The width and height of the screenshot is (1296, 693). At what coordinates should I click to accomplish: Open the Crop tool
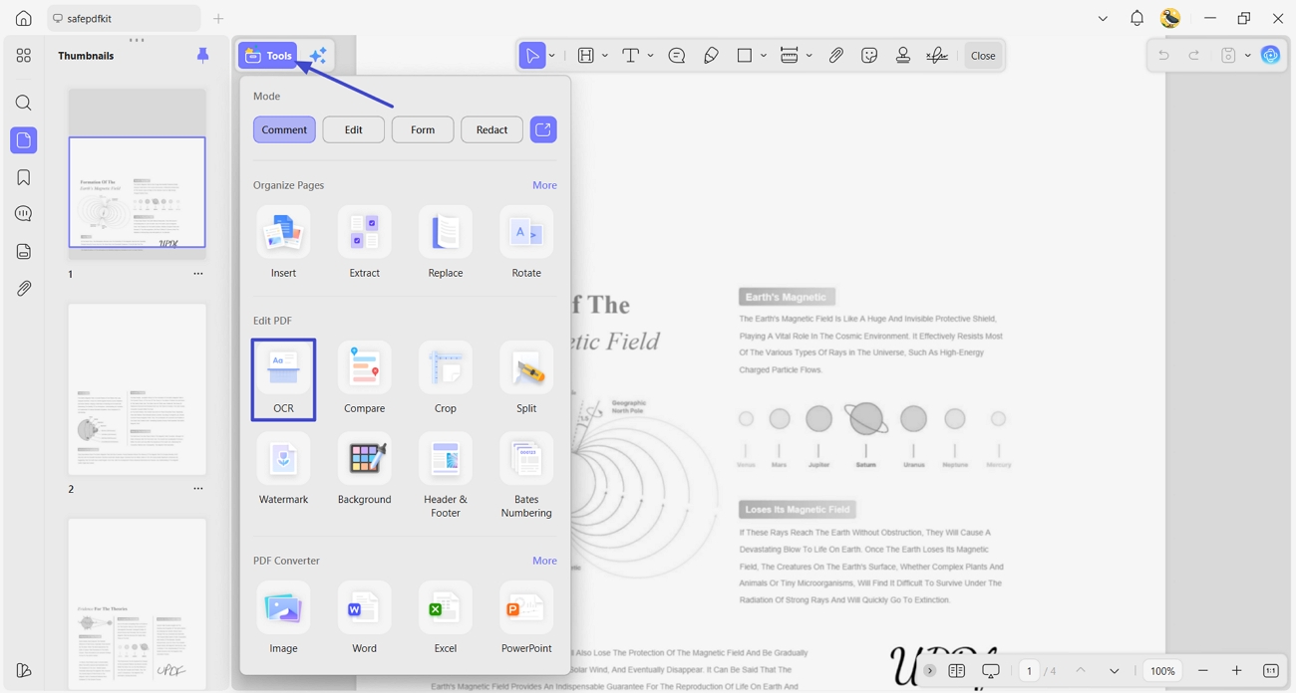(445, 378)
